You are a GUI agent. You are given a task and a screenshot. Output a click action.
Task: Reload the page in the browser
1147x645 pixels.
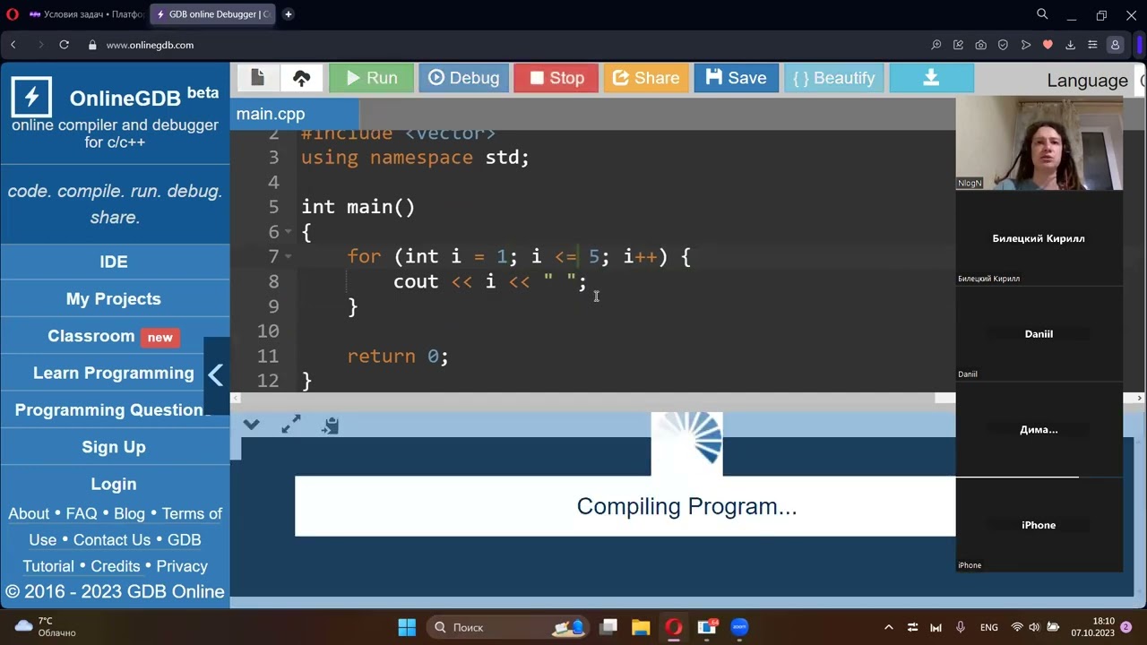(x=65, y=45)
